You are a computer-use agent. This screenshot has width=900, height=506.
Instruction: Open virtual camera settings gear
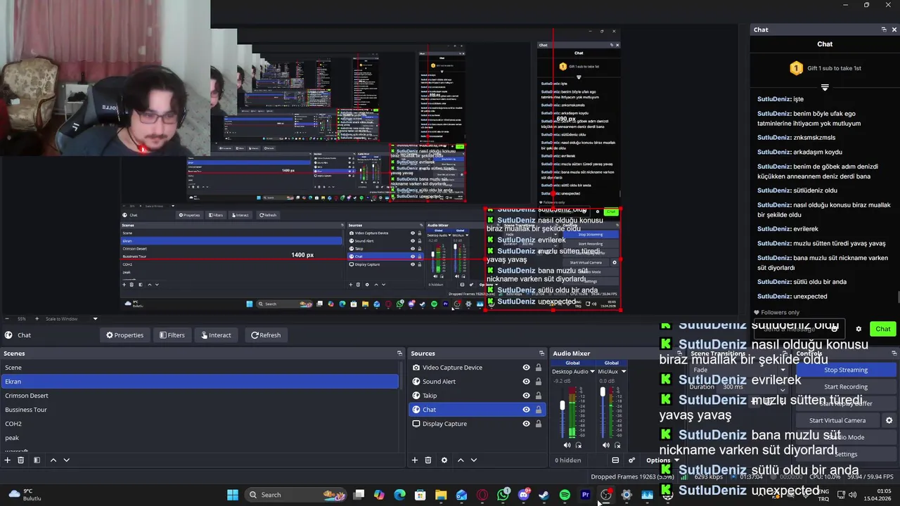[889, 420]
